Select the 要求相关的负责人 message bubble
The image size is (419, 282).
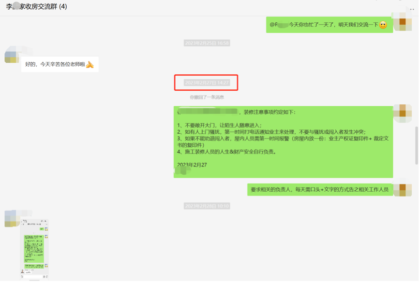[319, 190]
